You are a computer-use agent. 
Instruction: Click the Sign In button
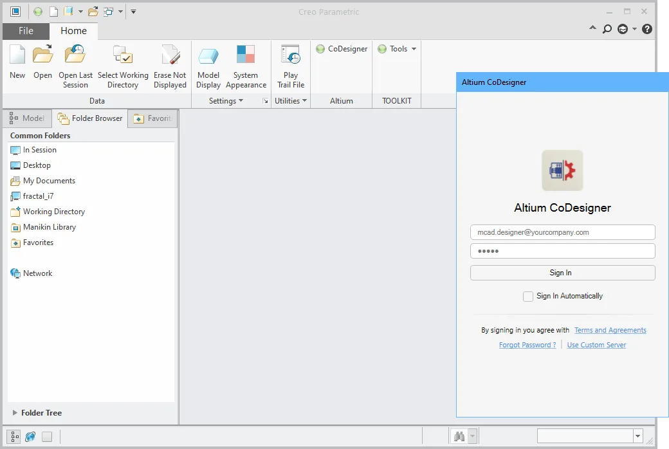(562, 273)
